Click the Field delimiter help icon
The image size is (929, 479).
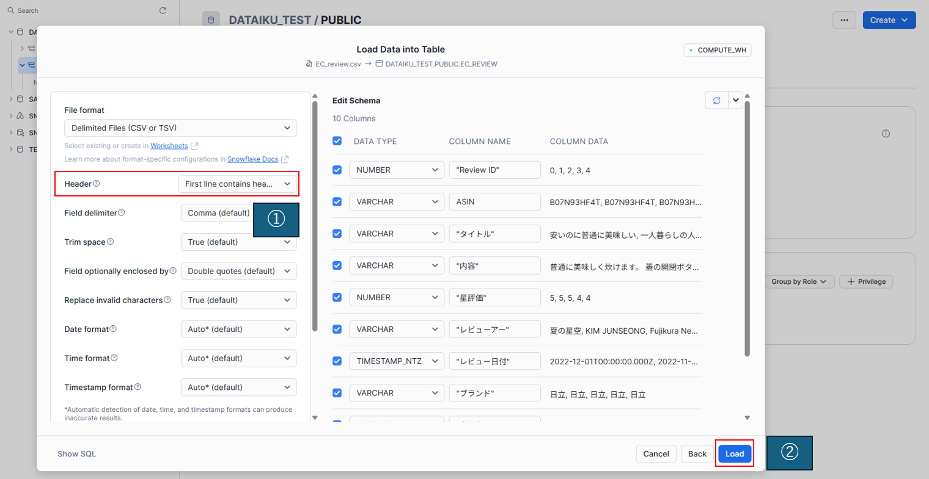(x=121, y=212)
